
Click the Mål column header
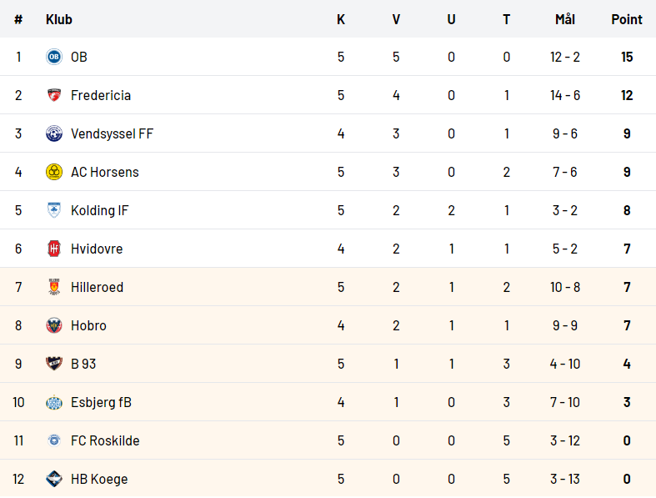pyautogui.click(x=565, y=19)
